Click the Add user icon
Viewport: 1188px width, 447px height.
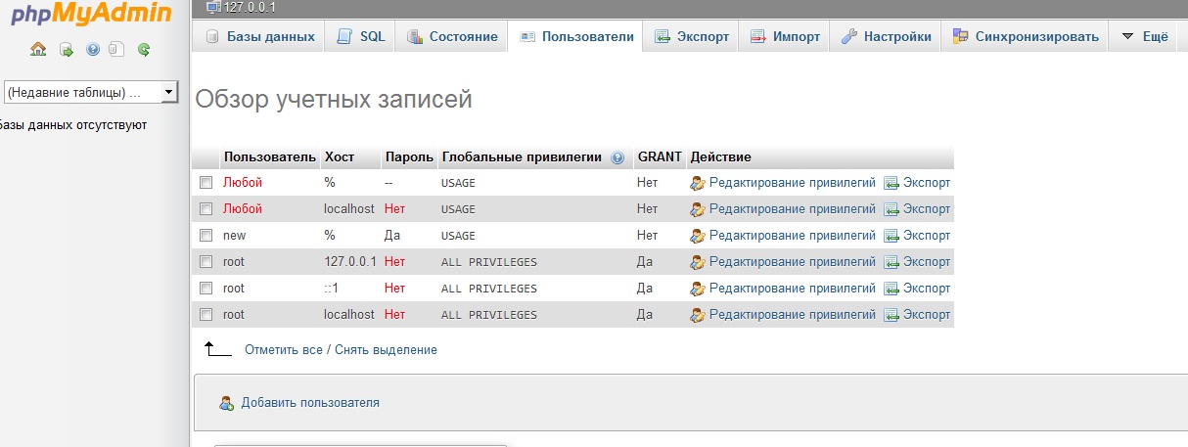tap(227, 402)
